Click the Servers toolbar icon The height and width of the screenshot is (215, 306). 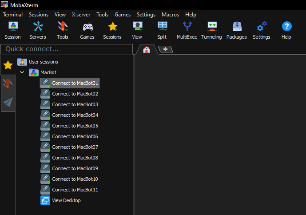pos(38,30)
